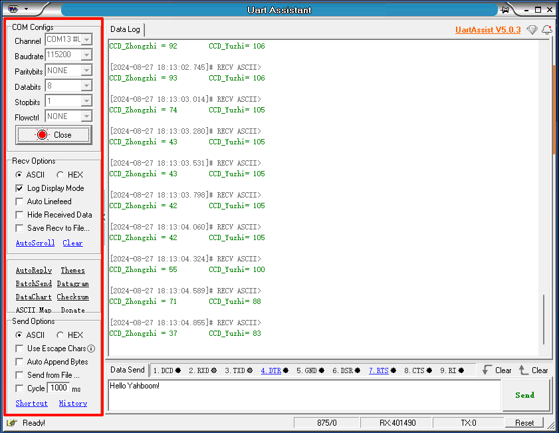Image resolution: width=559 pixels, height=433 pixels.
Task: Open the Flowctrl dropdown
Action: [86, 116]
